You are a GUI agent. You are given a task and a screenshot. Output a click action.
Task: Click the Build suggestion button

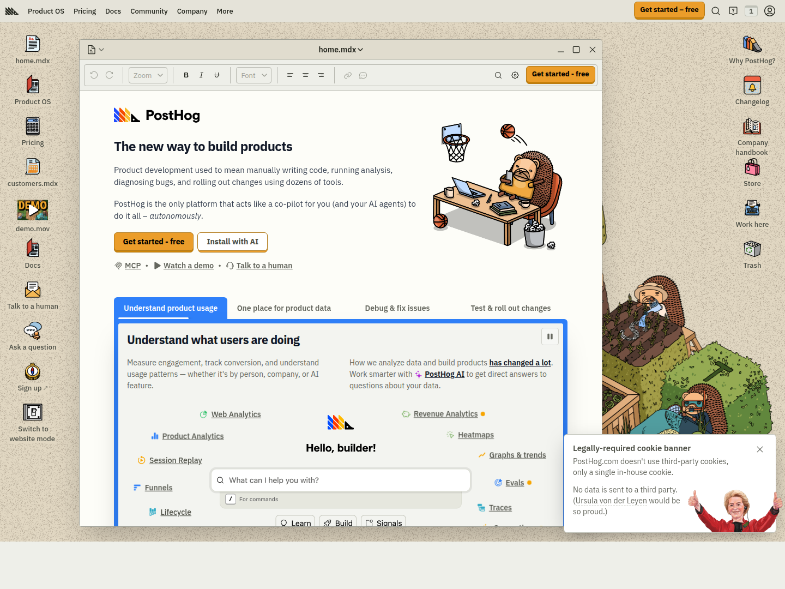tap(338, 522)
